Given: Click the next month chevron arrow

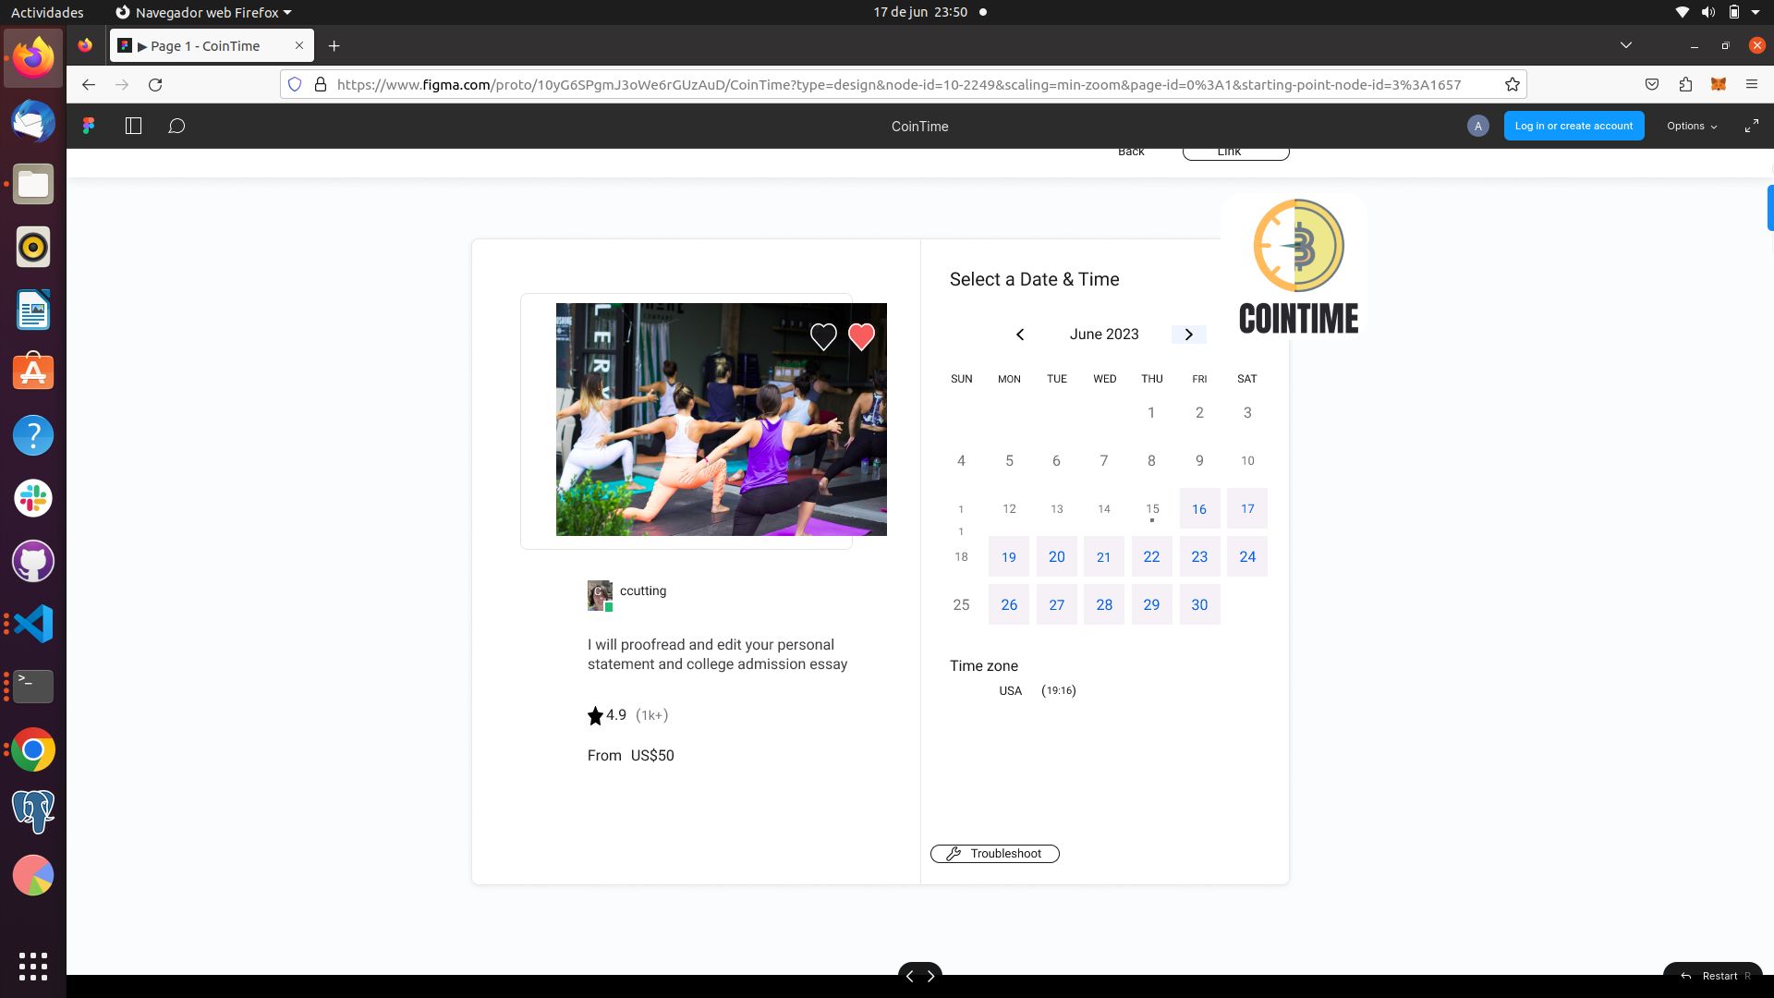Looking at the screenshot, I should (1189, 334).
